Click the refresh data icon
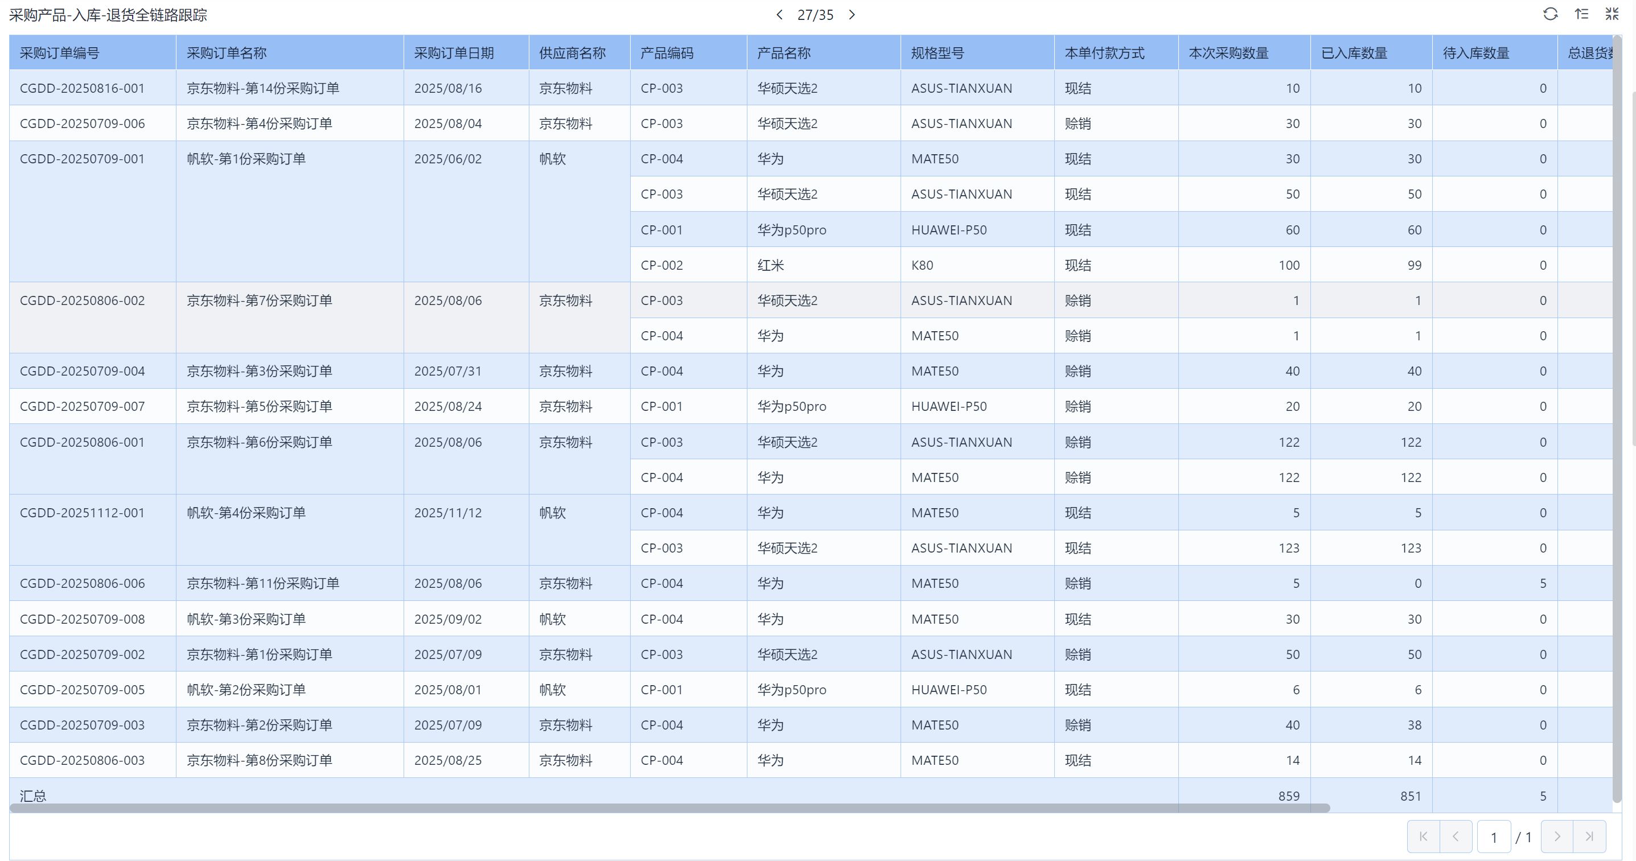The height and width of the screenshot is (861, 1636). point(1550,14)
